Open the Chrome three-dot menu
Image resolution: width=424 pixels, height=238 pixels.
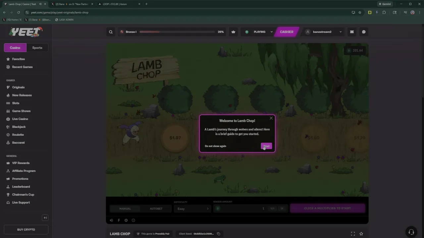[x=419, y=12]
